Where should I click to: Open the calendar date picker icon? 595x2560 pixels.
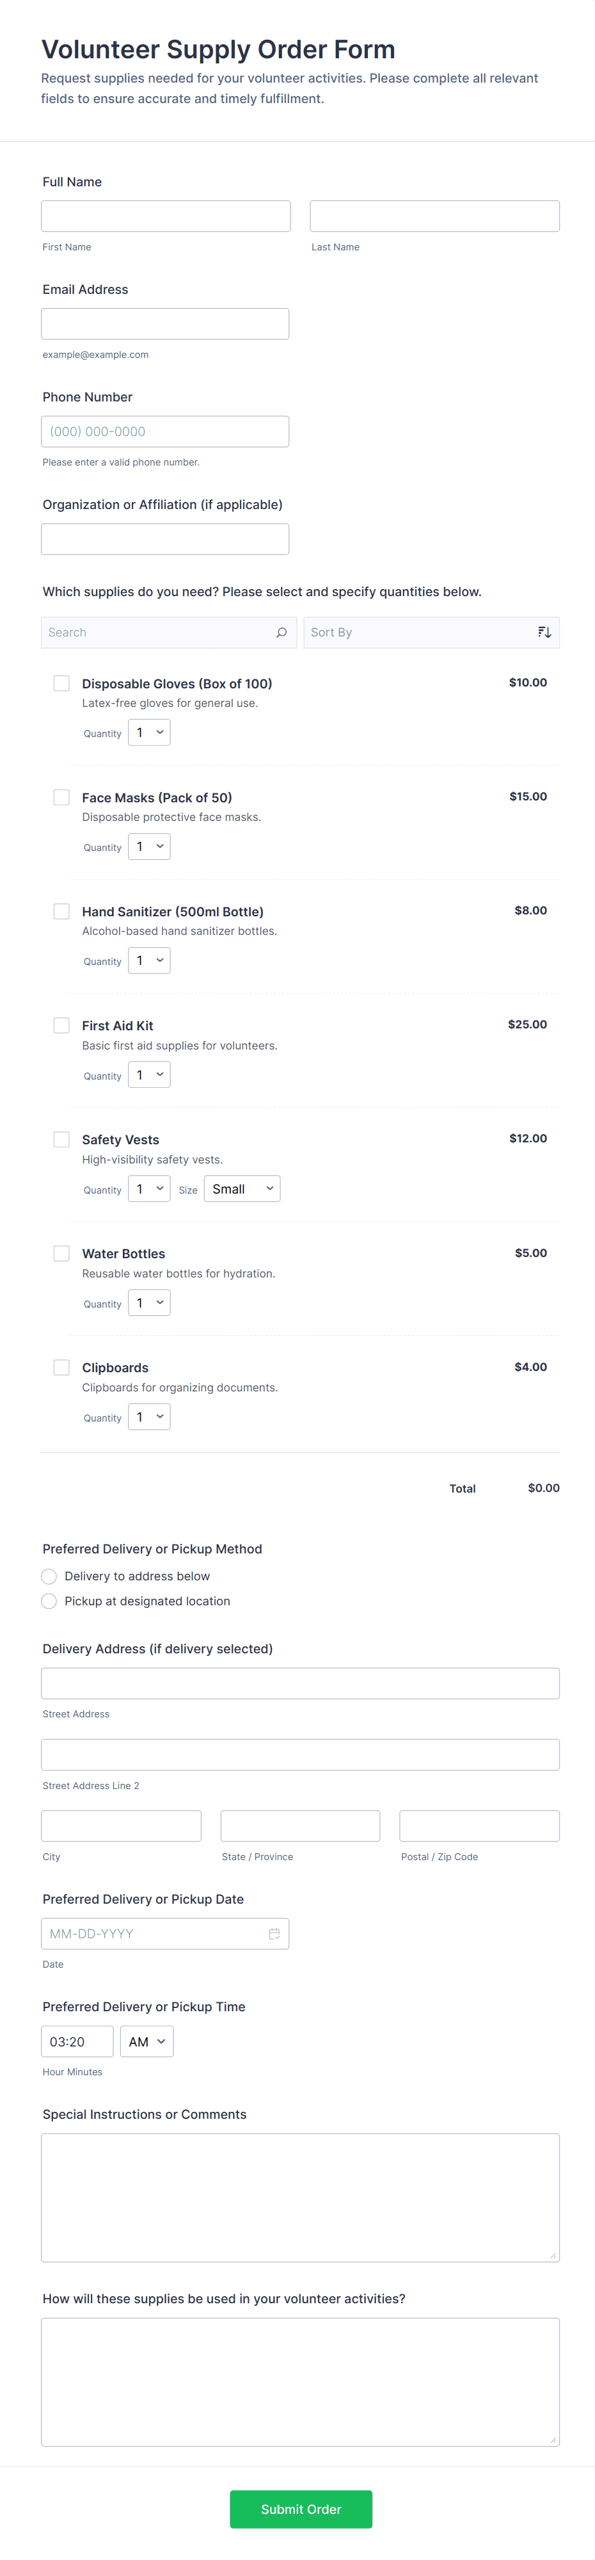click(274, 1933)
